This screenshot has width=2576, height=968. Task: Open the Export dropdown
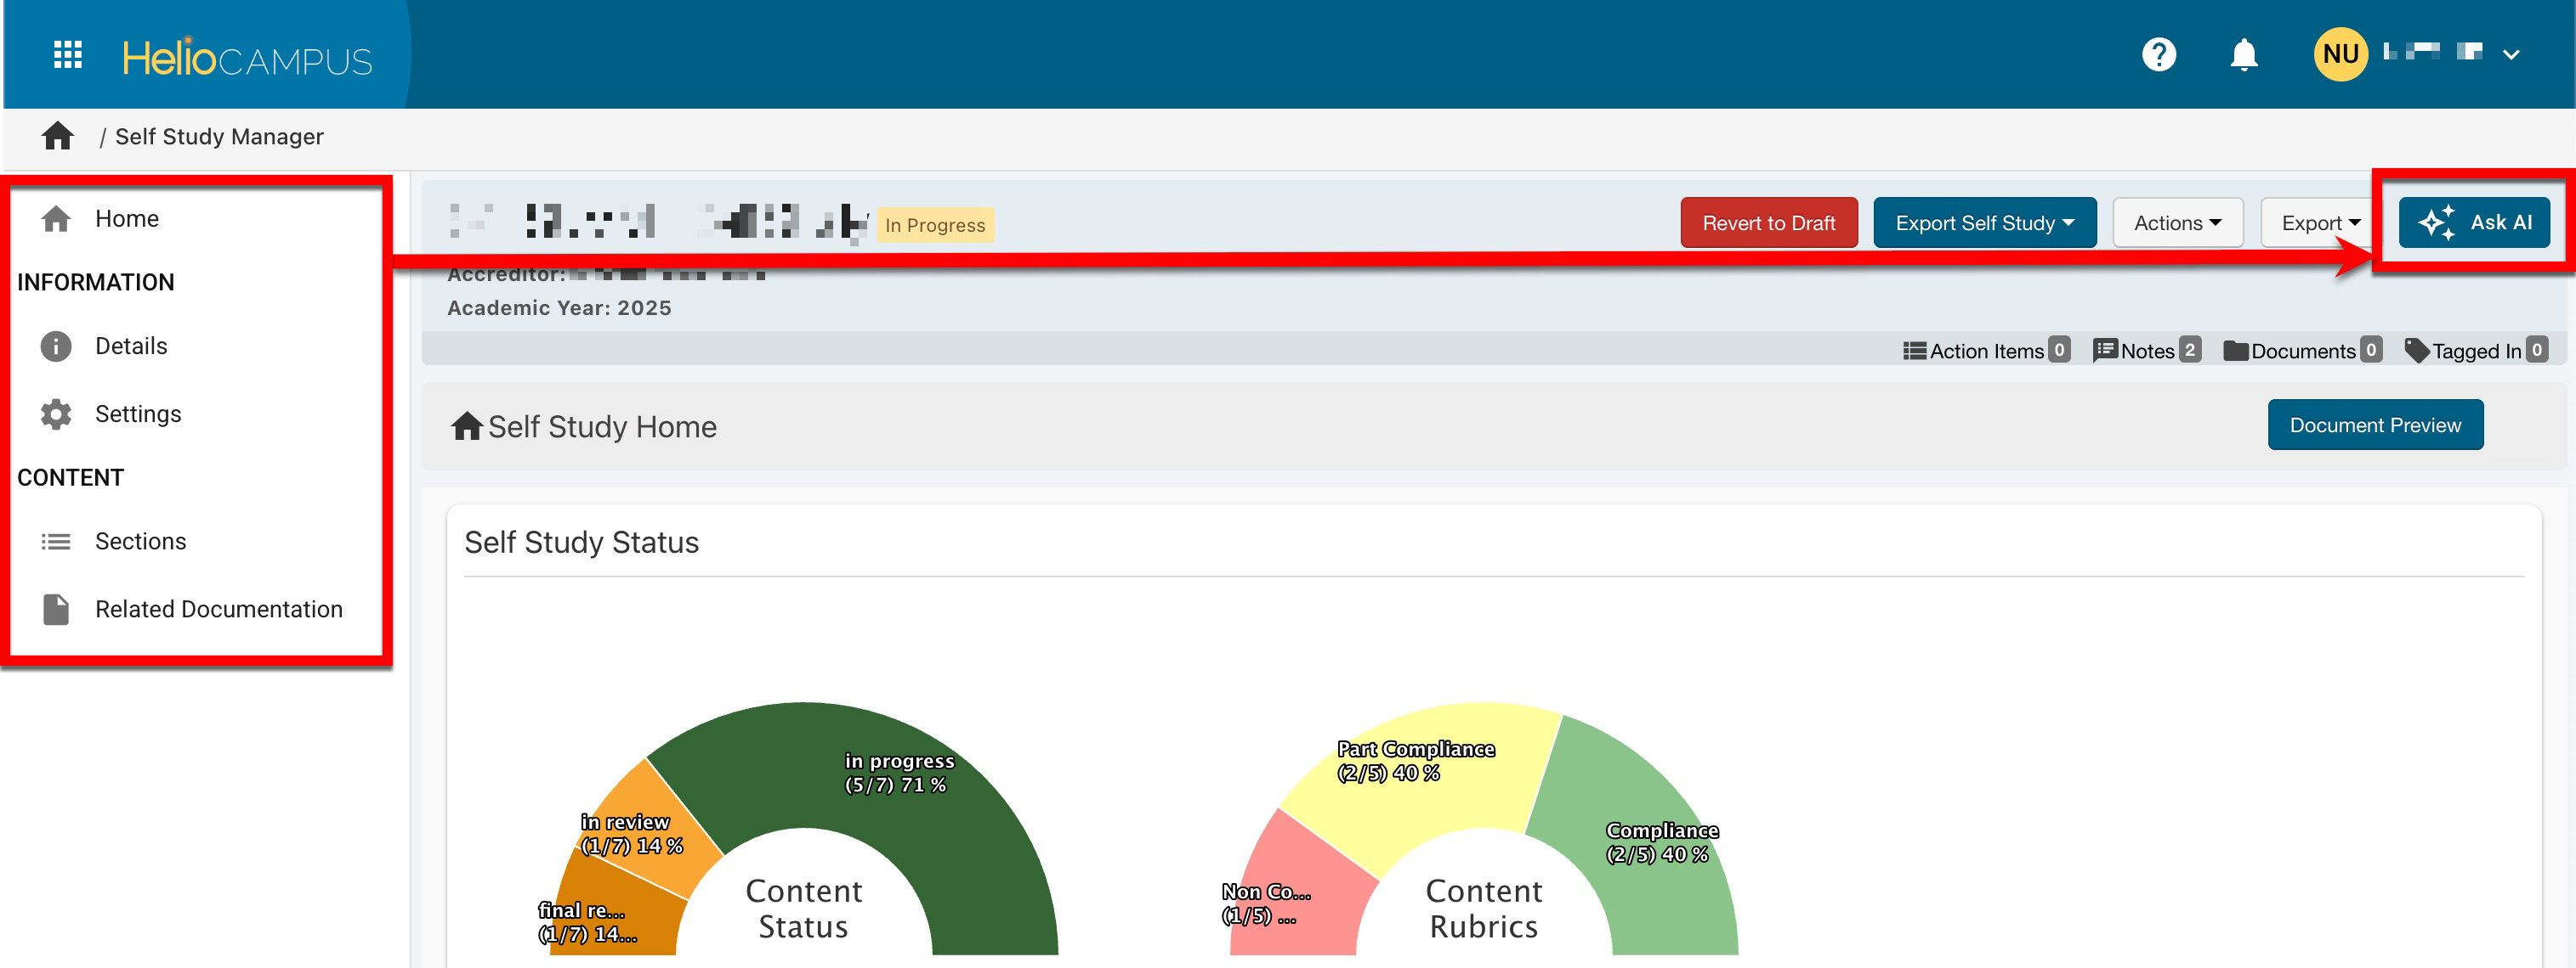tap(2319, 222)
